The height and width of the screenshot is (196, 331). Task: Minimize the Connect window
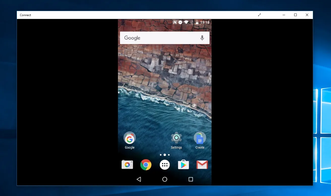[x=284, y=15]
